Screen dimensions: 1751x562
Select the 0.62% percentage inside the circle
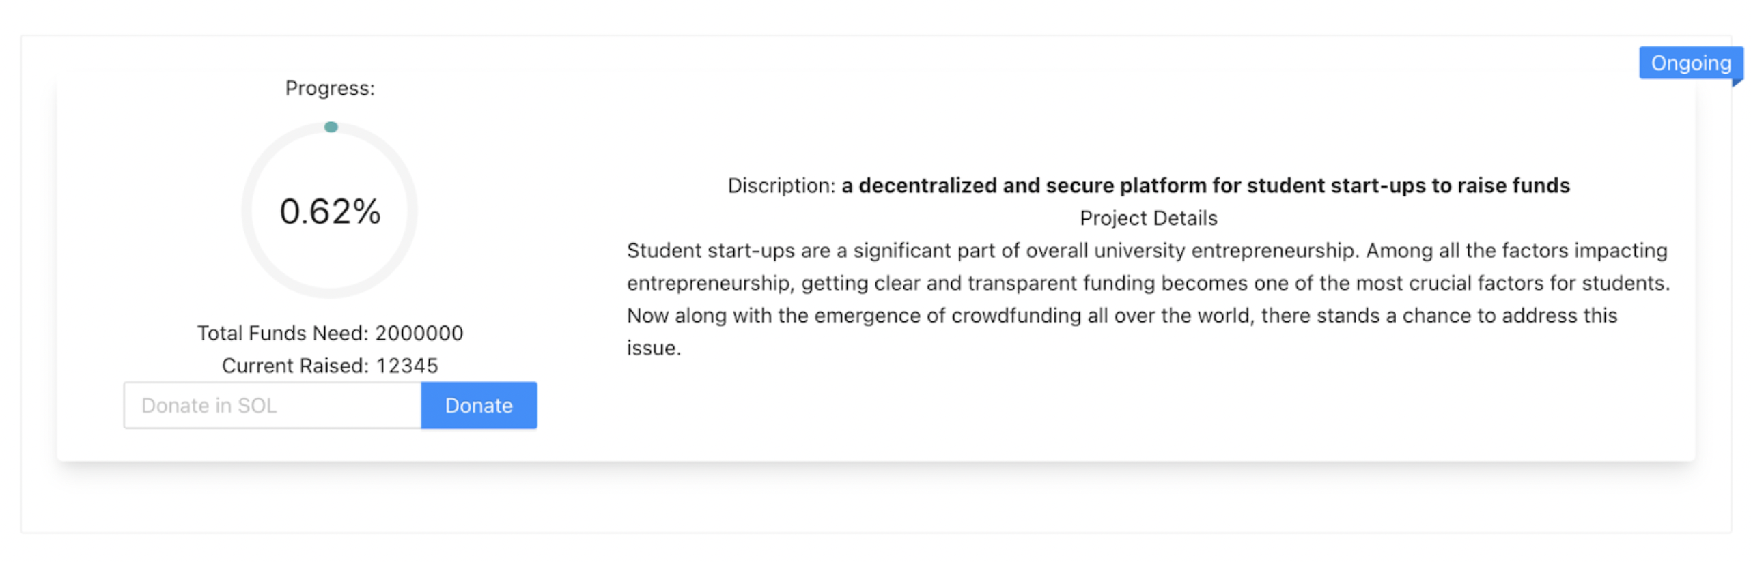330,211
